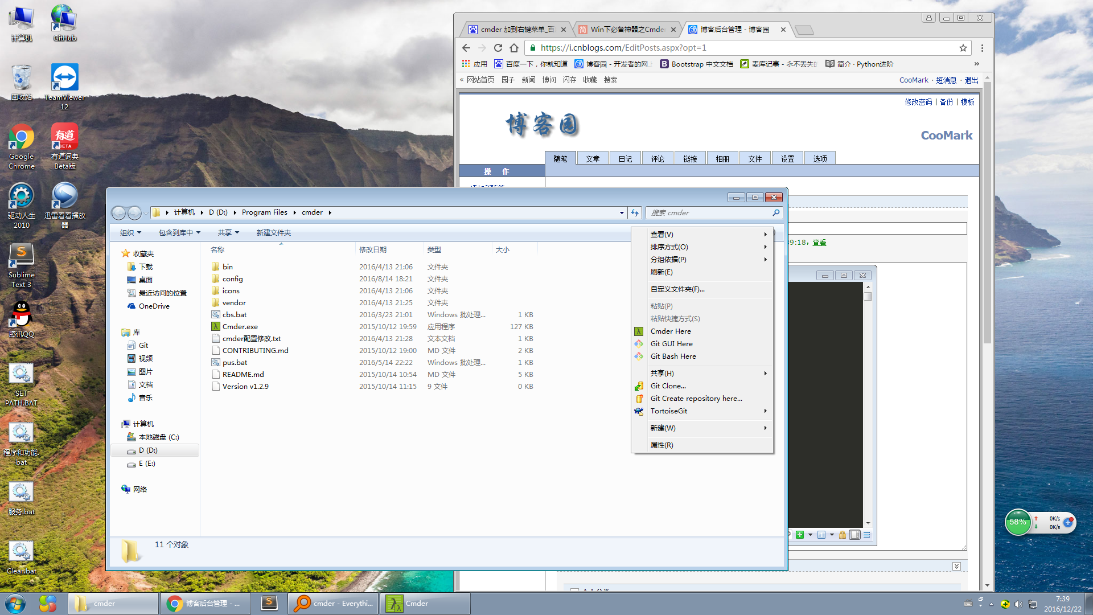
Task: Reload the page in Chrome
Action: (498, 48)
